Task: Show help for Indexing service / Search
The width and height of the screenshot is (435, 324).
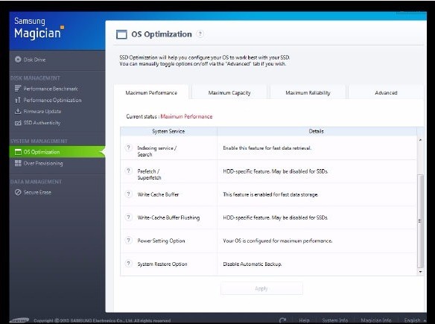Action: 128,148
